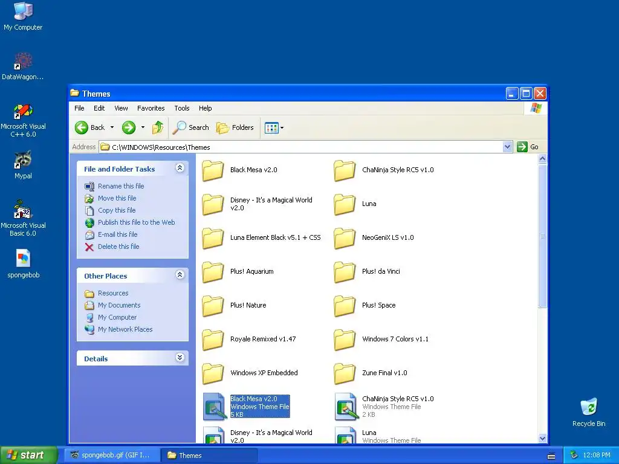Select the Microsoft Visual Basic 6.0 shortcut
Image resolution: width=619 pixels, height=464 pixels.
pos(23,218)
